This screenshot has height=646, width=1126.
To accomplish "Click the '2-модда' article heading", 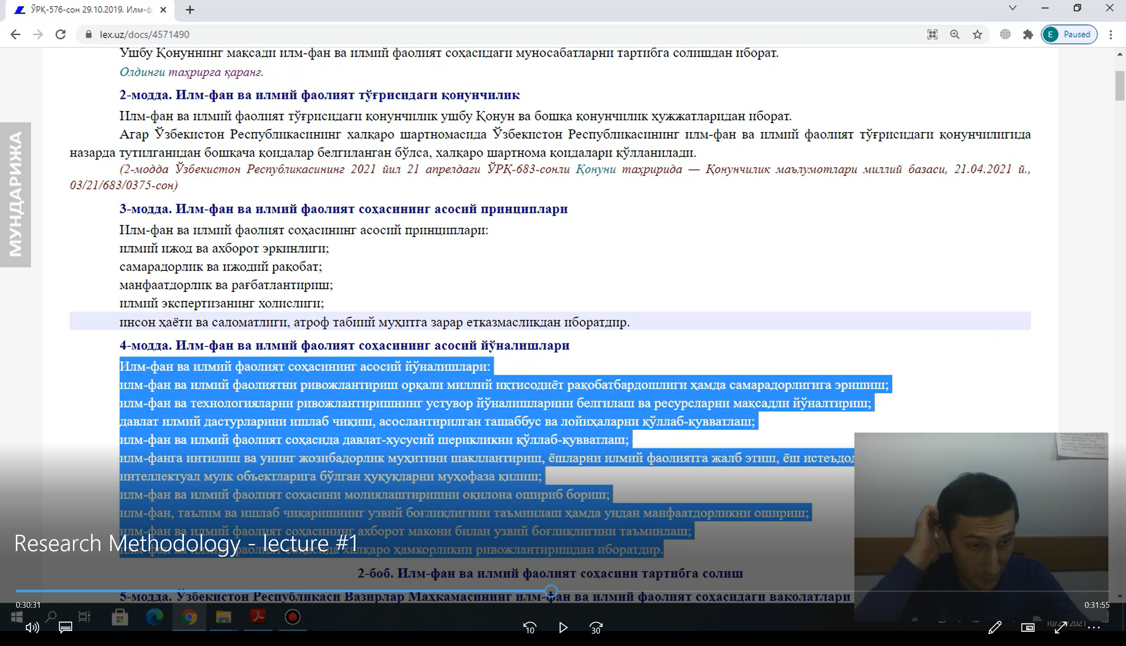I will pos(319,95).
